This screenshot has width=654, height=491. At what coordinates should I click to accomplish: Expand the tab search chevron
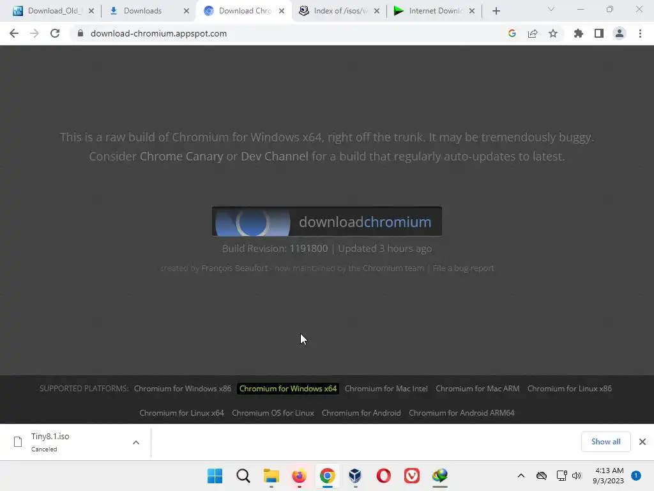pos(551,9)
